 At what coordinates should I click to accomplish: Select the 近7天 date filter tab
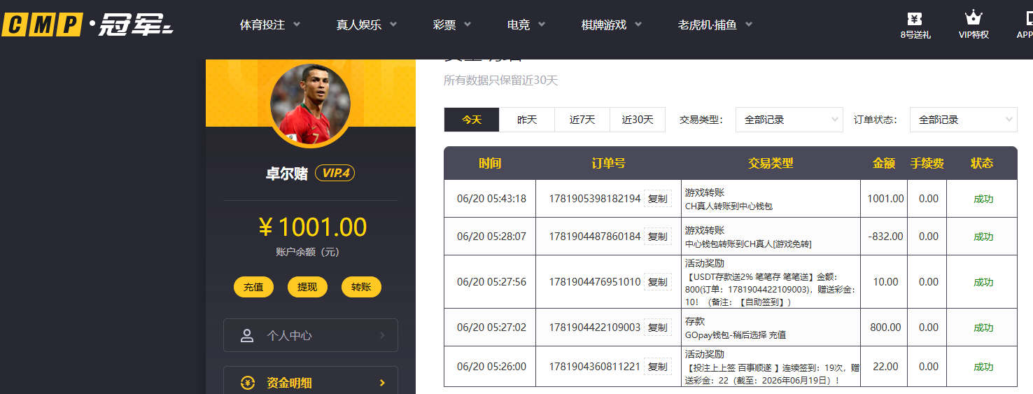582,120
